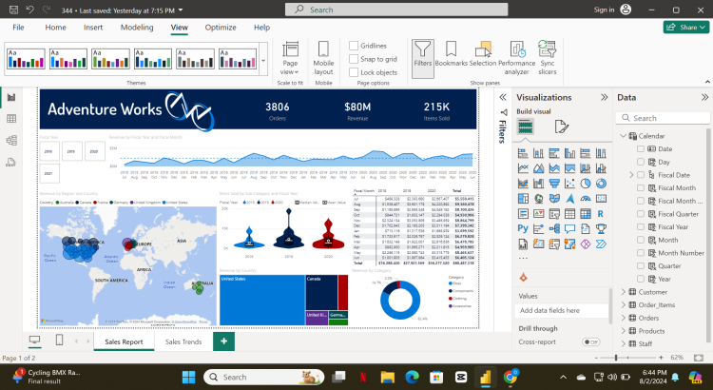Toggle the Filters pane button
This screenshot has height=390, width=713.
[x=422, y=58]
